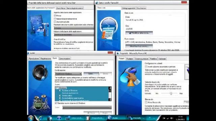The image size is (216, 121).
Task: Click speaker icon beside Accesso a Windows
Action: pos(60,90)
